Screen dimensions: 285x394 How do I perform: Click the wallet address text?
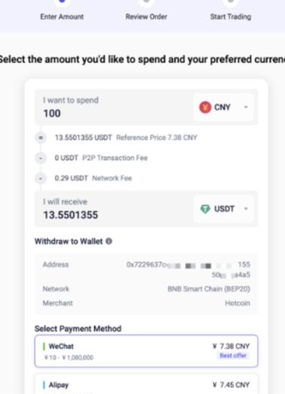(188, 270)
